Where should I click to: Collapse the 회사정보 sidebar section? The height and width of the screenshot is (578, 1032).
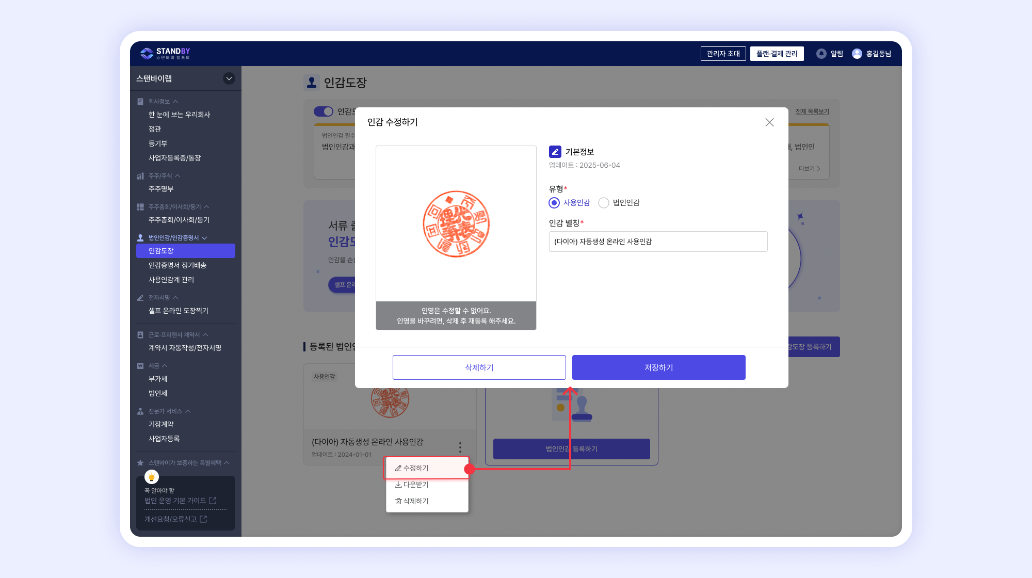point(175,102)
